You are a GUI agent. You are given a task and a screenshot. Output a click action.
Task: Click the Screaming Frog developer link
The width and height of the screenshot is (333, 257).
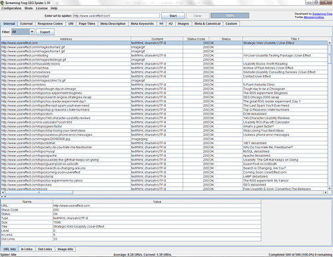(x=322, y=14)
